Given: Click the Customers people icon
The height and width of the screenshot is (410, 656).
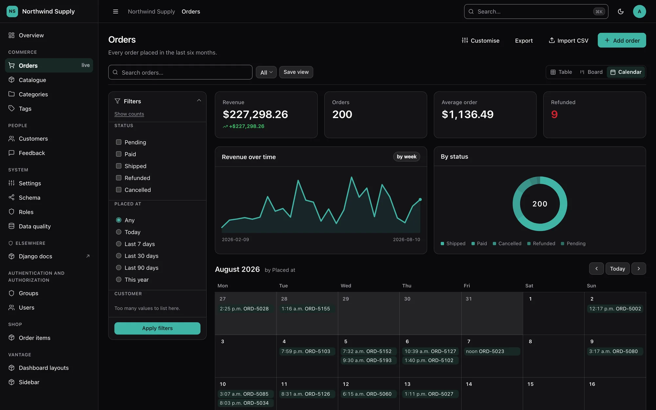Looking at the screenshot, I should click(x=11, y=138).
